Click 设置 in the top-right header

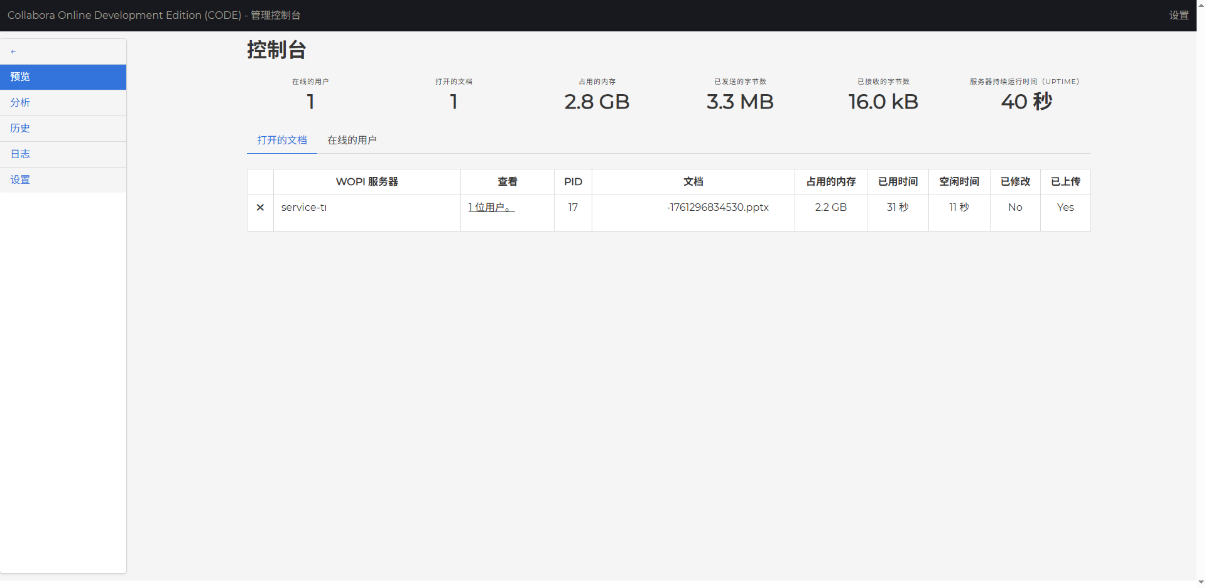pyautogui.click(x=1178, y=15)
